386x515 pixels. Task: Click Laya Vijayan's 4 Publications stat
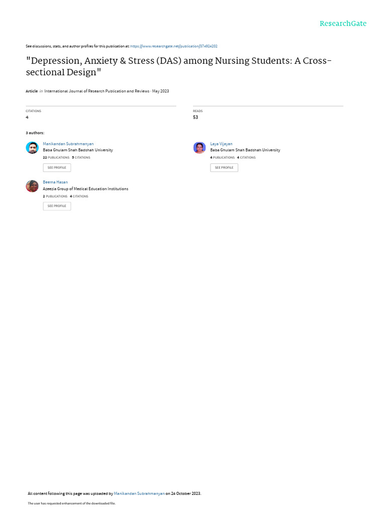point(223,157)
